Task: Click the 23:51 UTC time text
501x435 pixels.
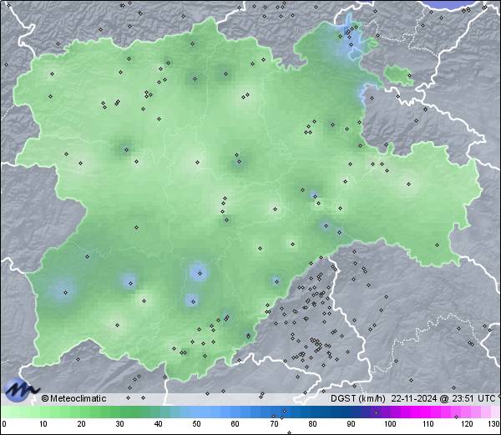Action: coord(473,398)
